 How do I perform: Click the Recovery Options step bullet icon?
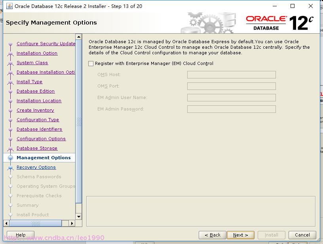(x=11, y=167)
